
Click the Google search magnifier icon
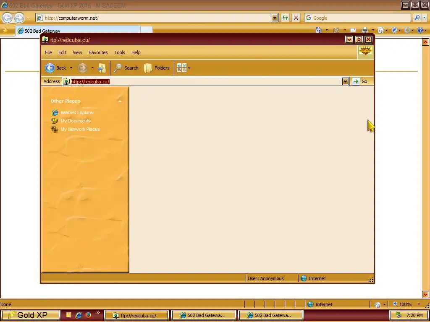click(417, 18)
